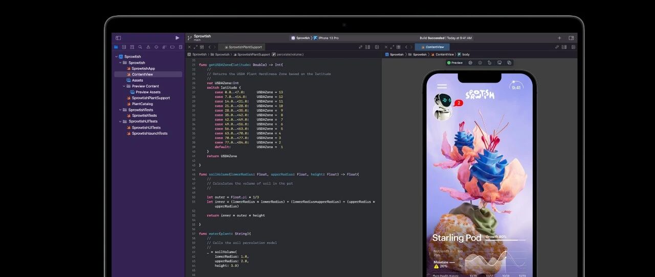Screen dimensions: 655x277
Task: Go back in the code editor history
Action: point(209,47)
